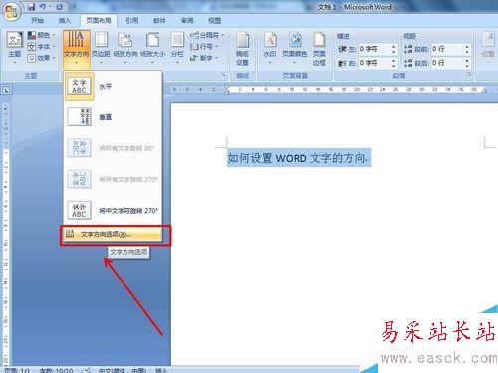Switch to the 引用 ribbon tab
The width and height of the screenshot is (498, 373).
[x=132, y=21]
